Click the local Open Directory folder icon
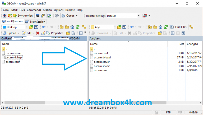 coord(31,27)
